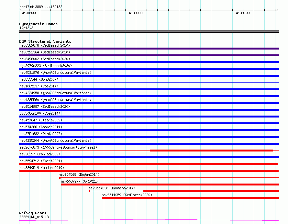Click the 4139100 ruler position label
This screenshot has width=288, height=224.
(243, 13)
